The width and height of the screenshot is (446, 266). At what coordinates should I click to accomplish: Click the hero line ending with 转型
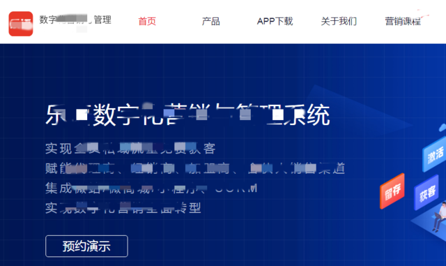point(123,208)
